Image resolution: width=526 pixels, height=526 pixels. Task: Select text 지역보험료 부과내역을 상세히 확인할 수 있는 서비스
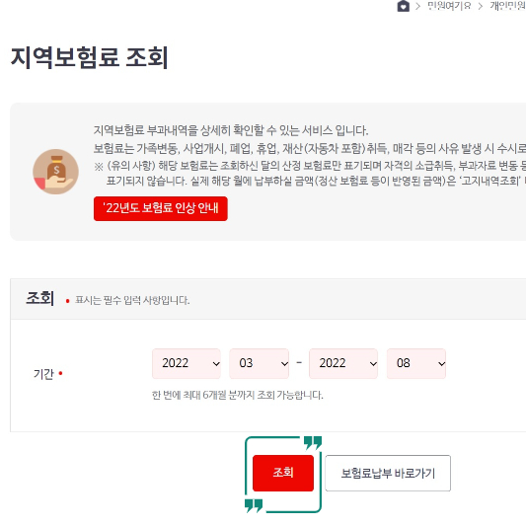point(213,130)
